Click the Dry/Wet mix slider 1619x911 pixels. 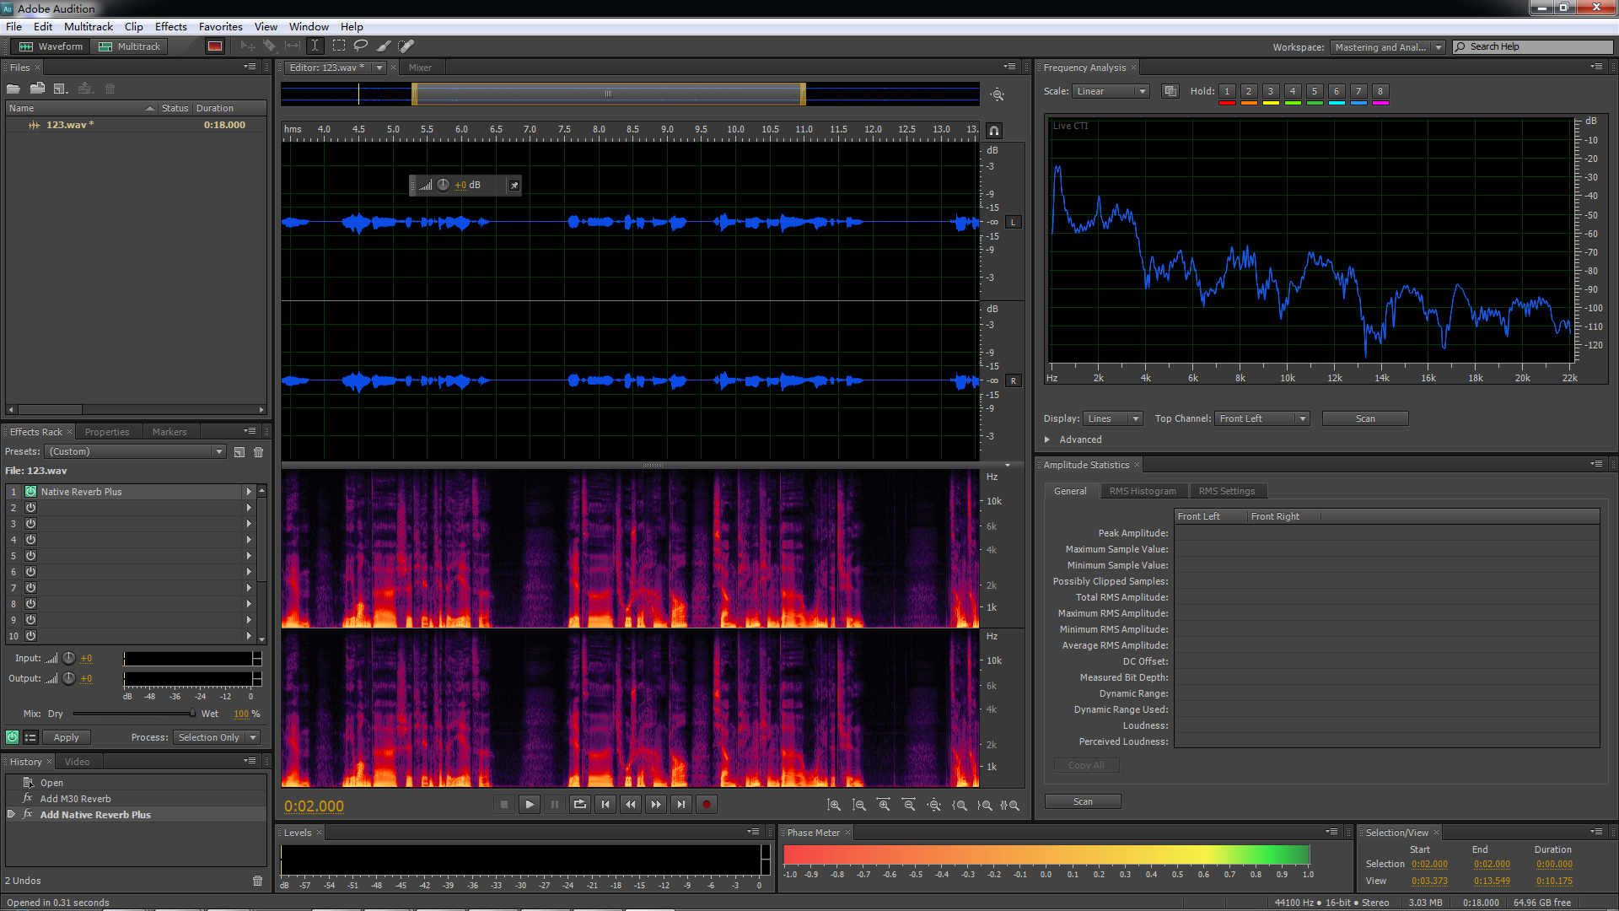pos(133,714)
